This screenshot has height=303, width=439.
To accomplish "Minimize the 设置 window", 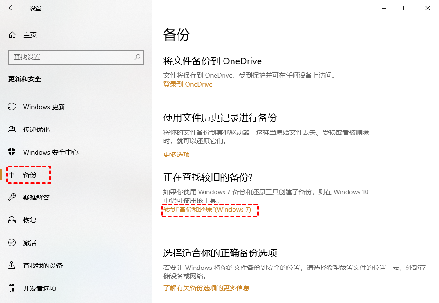I will click(384, 8).
